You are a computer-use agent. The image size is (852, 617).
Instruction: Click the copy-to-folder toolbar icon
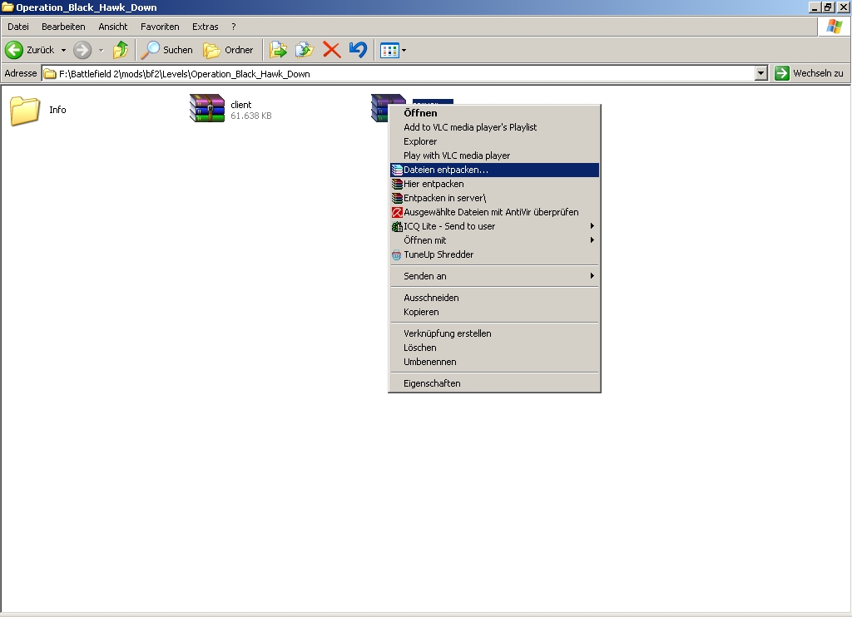(305, 50)
